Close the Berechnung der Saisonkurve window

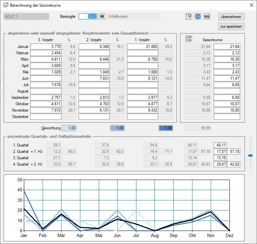point(251,5)
